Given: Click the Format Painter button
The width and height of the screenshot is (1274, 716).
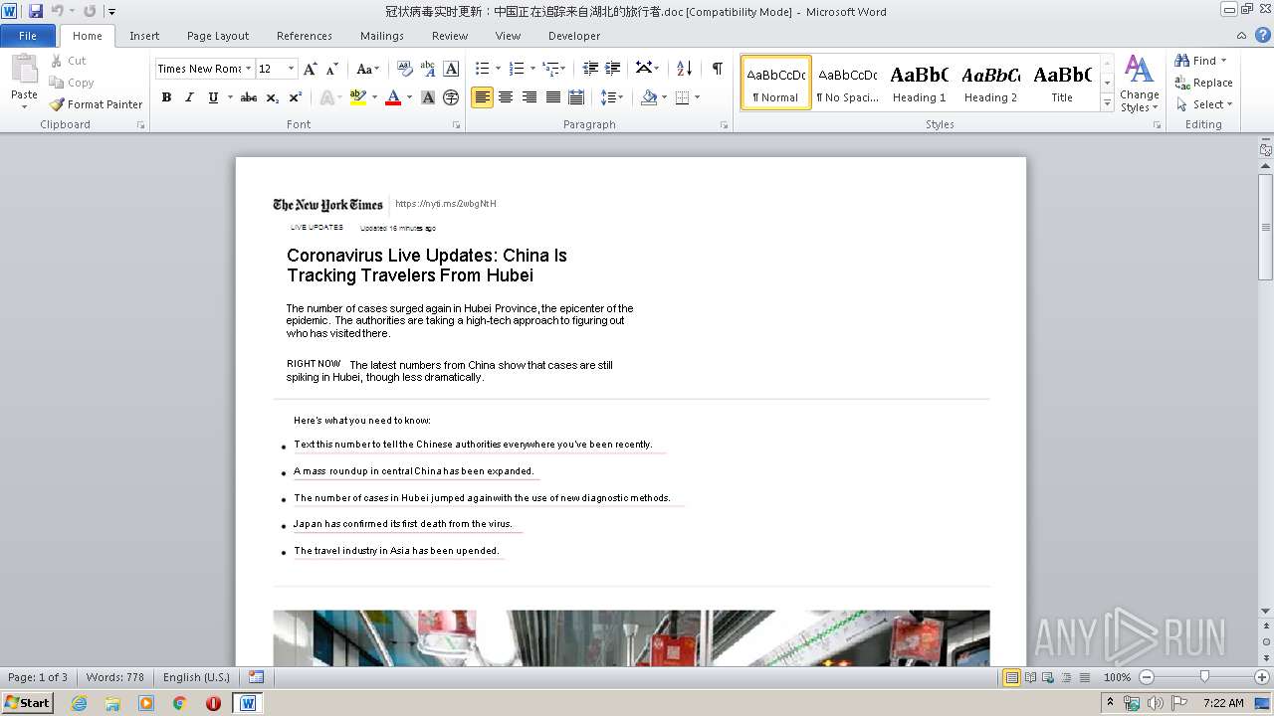Looking at the screenshot, I should point(97,104).
